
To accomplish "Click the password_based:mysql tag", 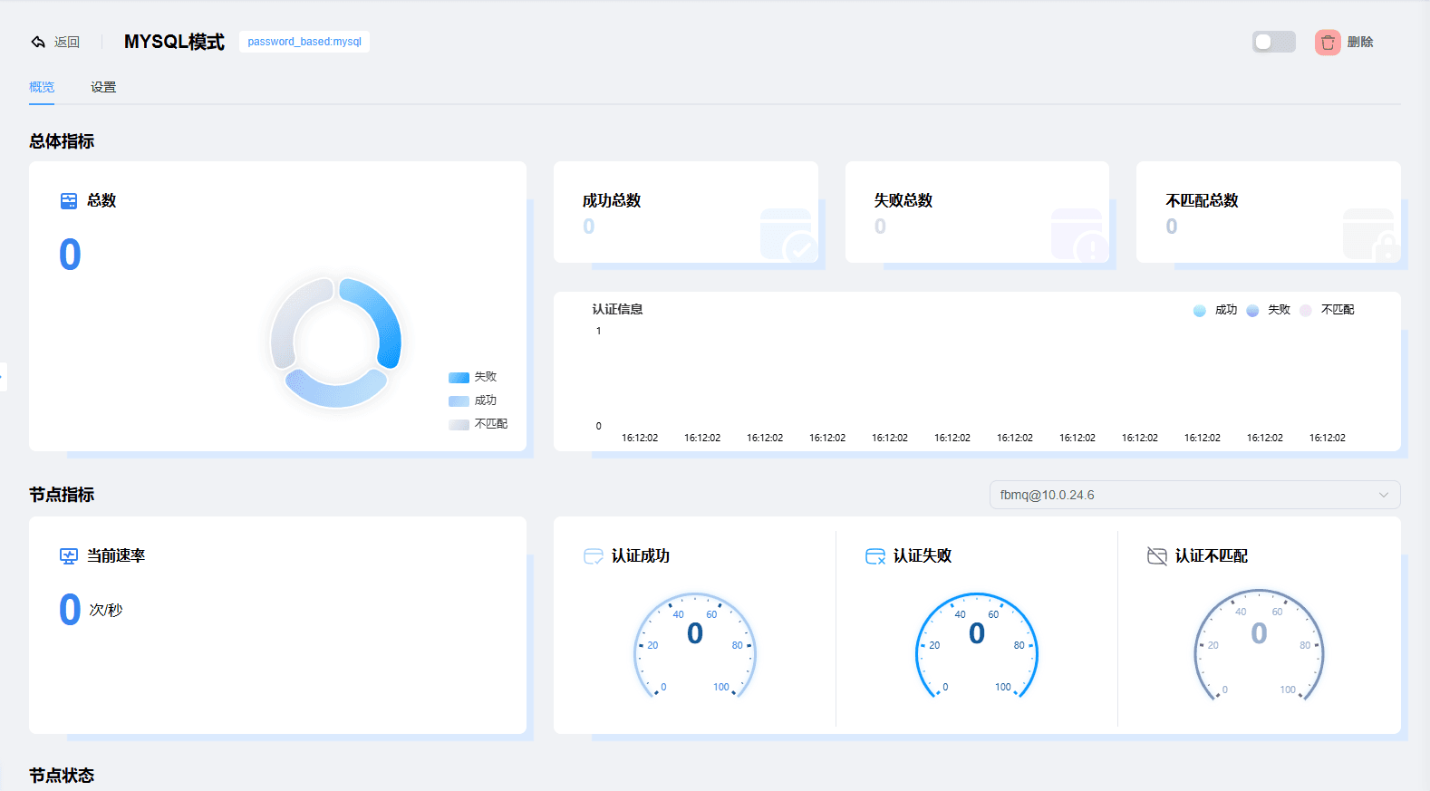I will (x=304, y=42).
